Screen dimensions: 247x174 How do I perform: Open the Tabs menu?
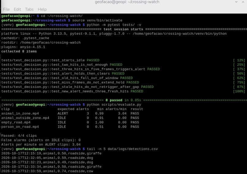(29, 9)
